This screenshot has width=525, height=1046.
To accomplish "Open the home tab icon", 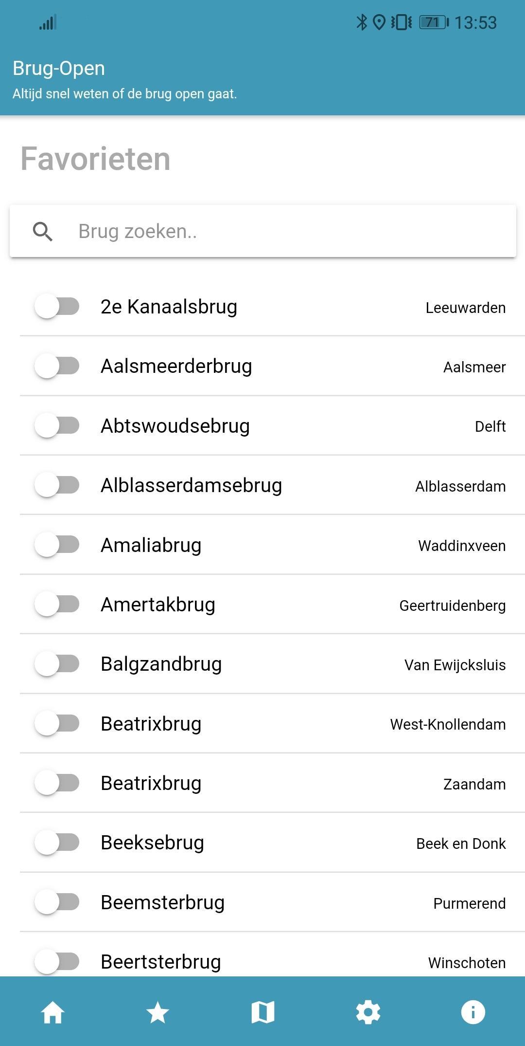I will tap(52, 1012).
